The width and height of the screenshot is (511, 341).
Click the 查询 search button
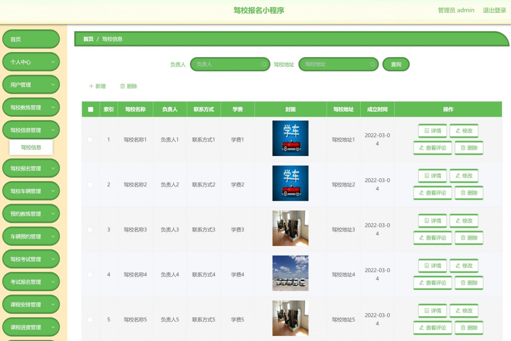click(x=396, y=64)
